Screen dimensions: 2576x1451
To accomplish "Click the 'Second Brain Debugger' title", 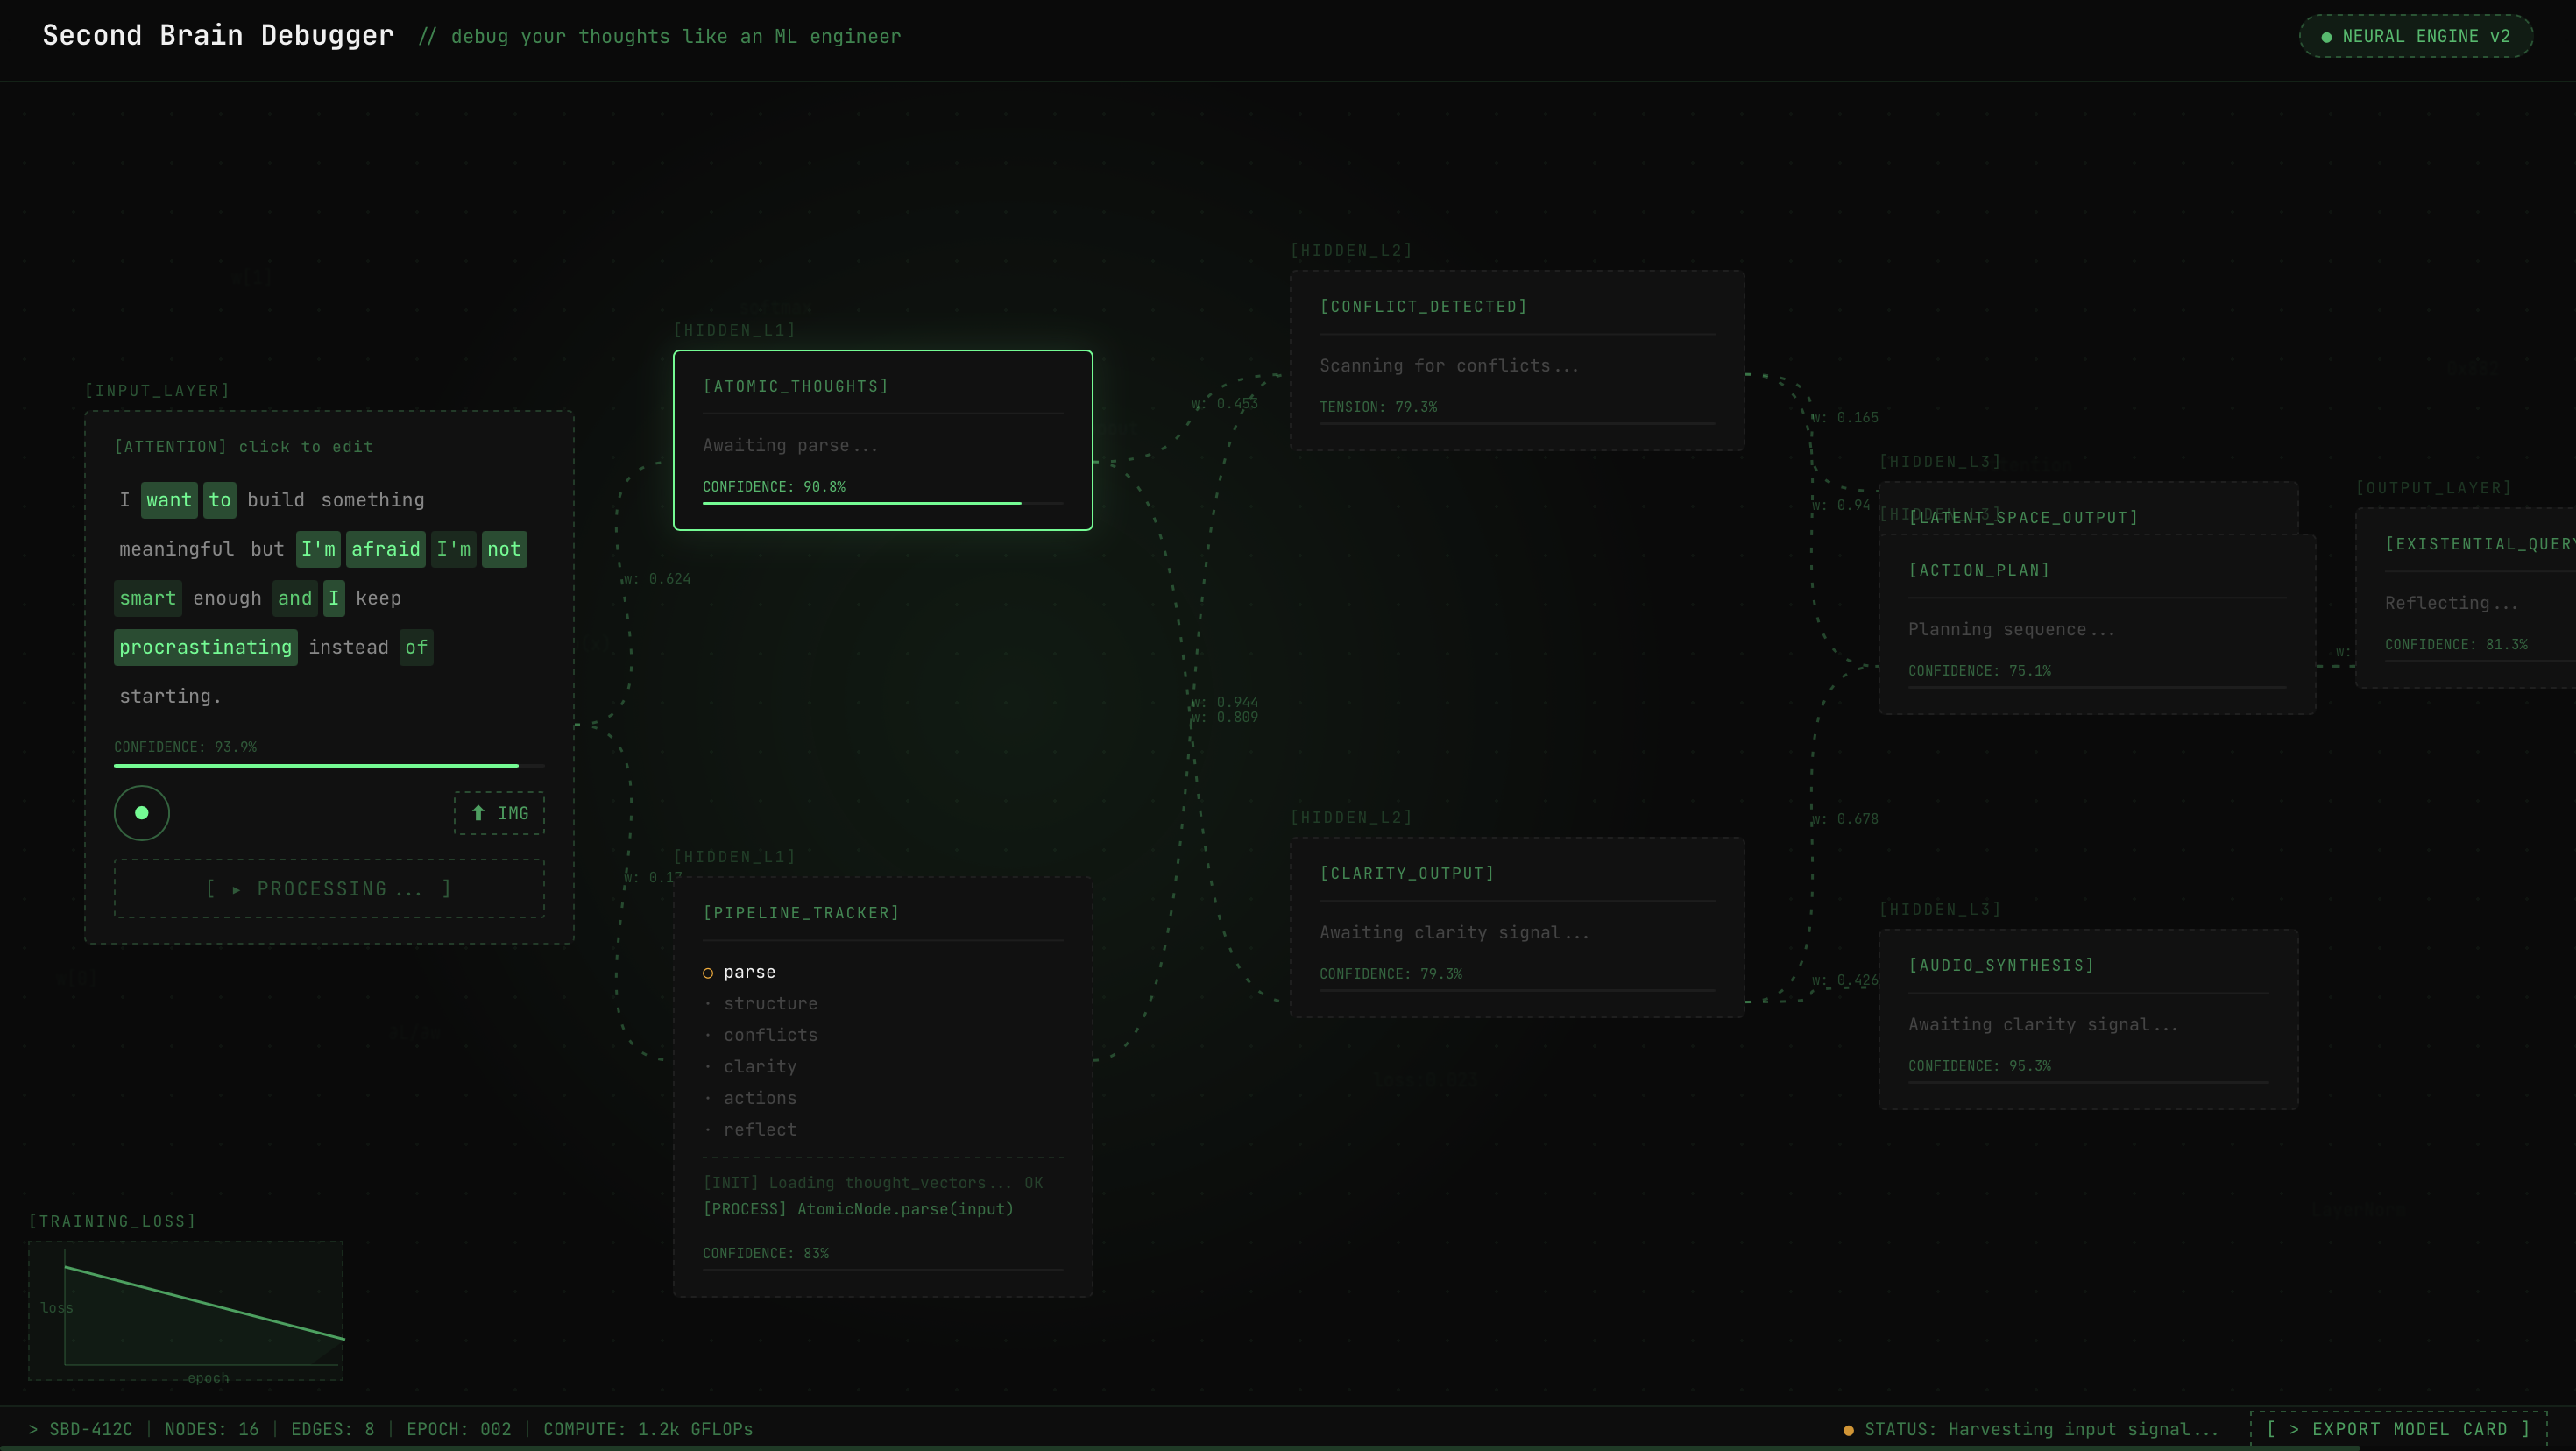I will 218,35.
